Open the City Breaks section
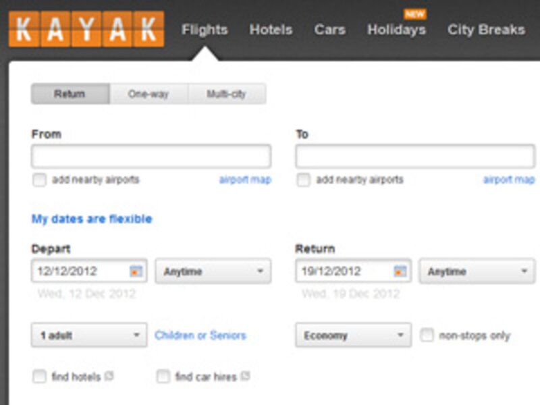This screenshot has height=405, width=540. 487,30
